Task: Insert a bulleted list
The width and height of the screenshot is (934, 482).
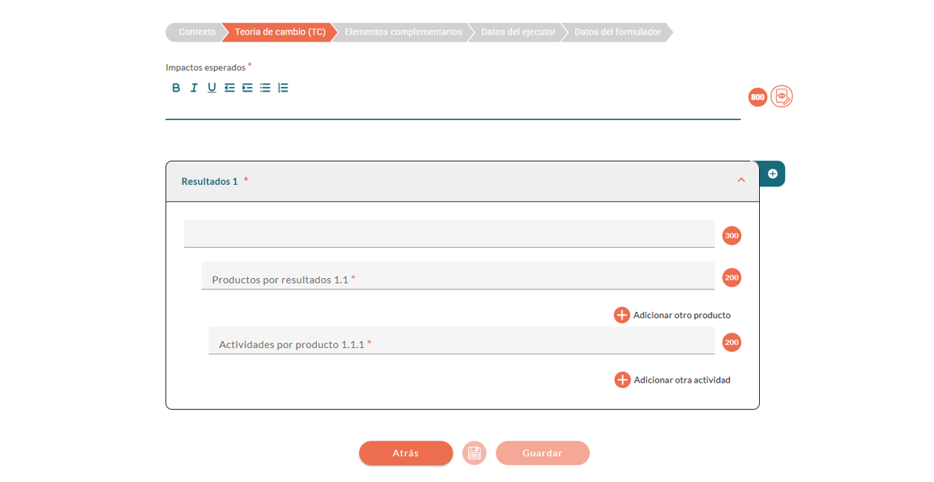Action: pyautogui.click(x=265, y=88)
